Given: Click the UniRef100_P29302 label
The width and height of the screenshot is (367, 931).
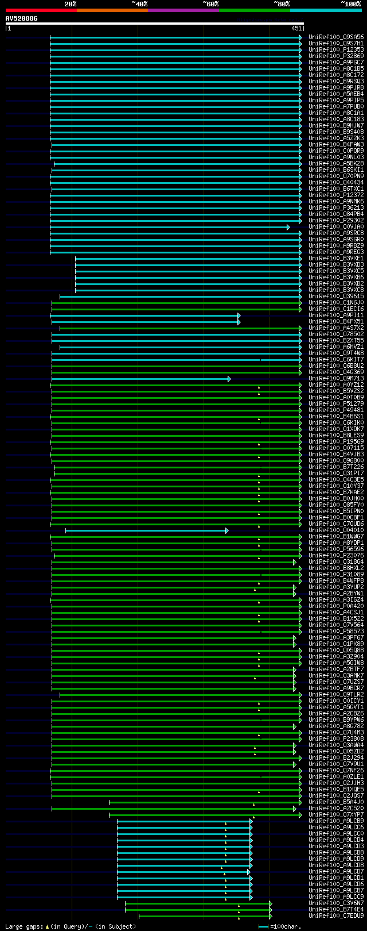Looking at the screenshot, I should point(336,220).
